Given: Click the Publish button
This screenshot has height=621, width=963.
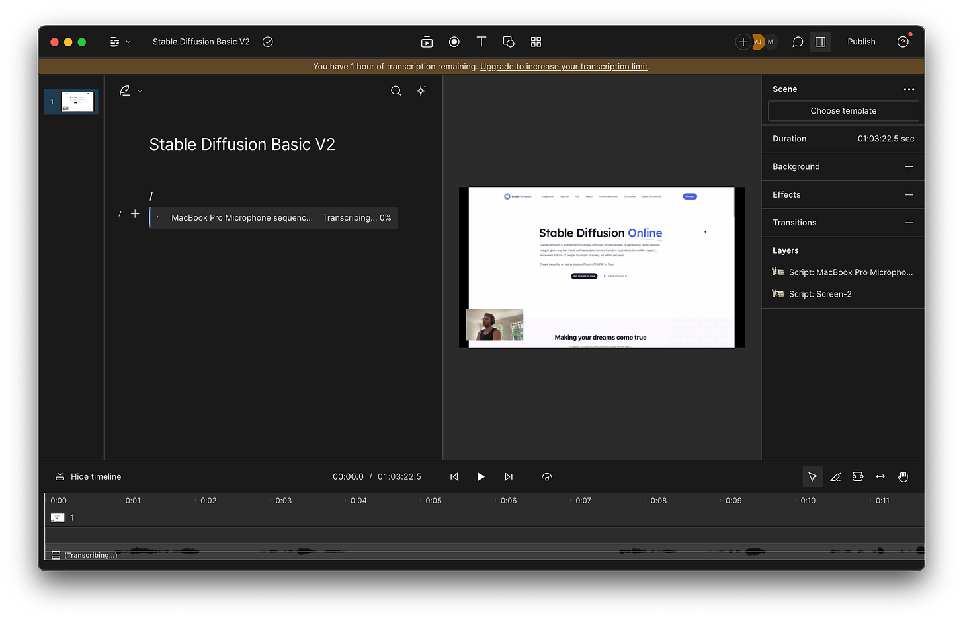Looking at the screenshot, I should coord(861,42).
